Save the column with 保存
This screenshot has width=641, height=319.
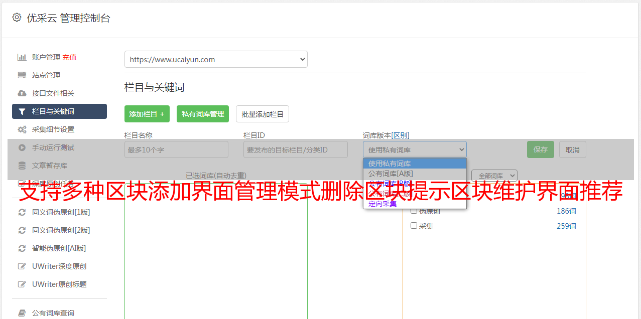541,149
